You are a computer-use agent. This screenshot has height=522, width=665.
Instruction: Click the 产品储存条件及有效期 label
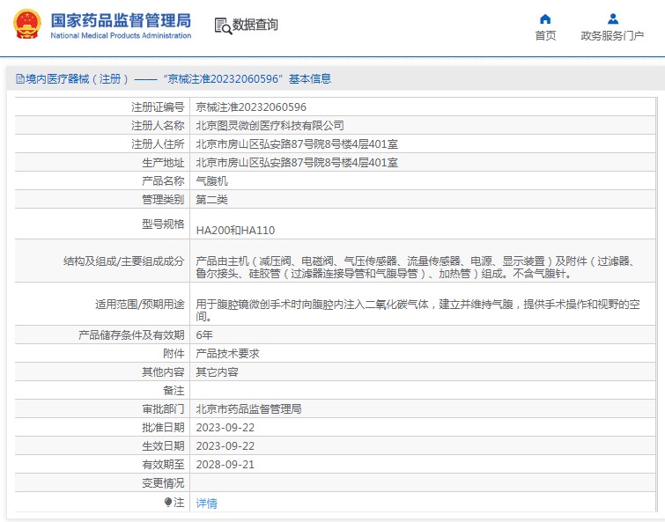(x=131, y=335)
